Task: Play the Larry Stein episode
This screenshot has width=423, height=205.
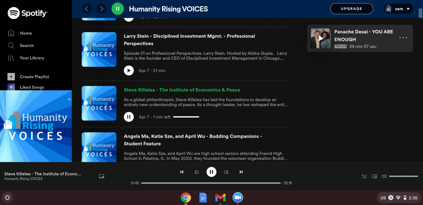Action: click(x=129, y=70)
